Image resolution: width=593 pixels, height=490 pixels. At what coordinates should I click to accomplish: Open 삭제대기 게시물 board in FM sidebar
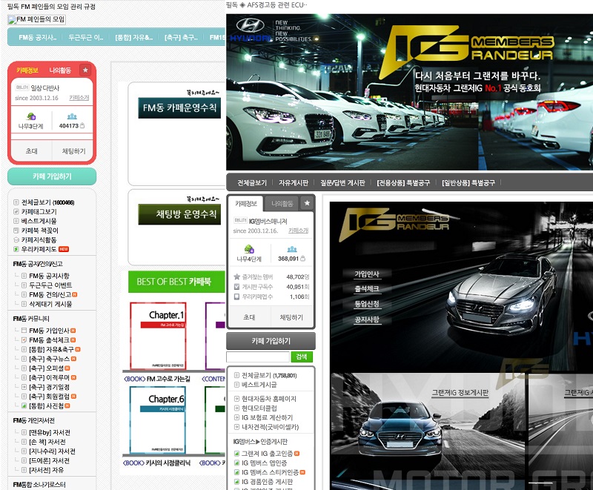[50, 304]
